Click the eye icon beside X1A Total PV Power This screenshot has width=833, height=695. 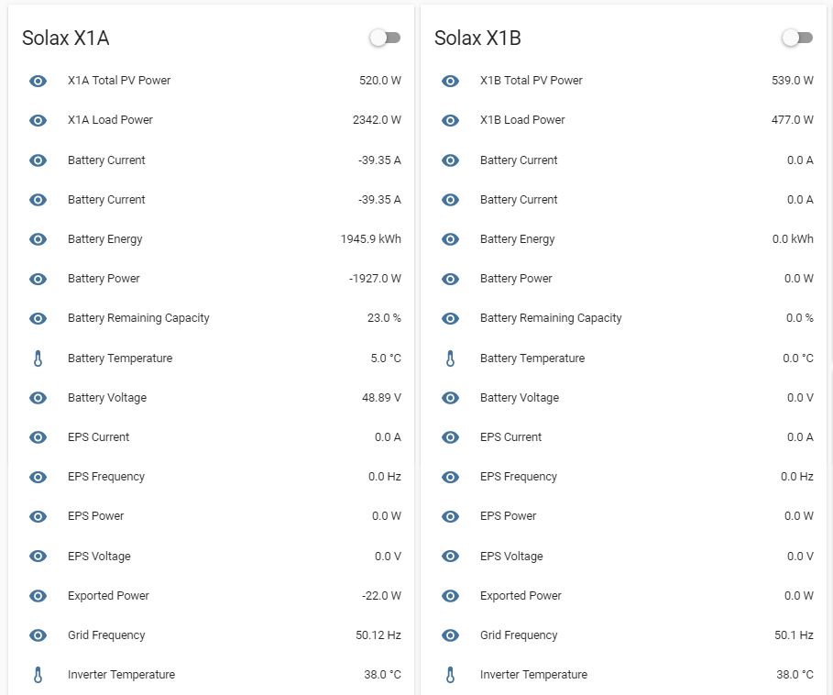[x=38, y=81]
